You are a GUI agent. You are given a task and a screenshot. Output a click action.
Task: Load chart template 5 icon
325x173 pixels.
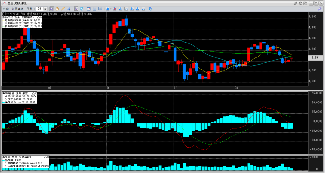143,9
